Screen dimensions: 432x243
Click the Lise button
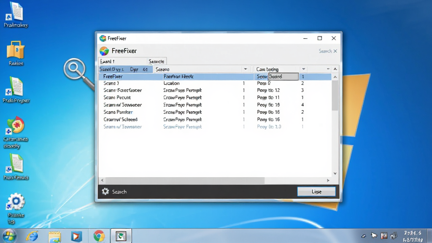(316, 192)
